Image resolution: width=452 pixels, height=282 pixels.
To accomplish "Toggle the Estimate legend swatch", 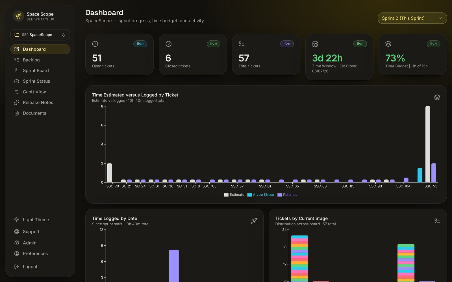I will click(226, 195).
